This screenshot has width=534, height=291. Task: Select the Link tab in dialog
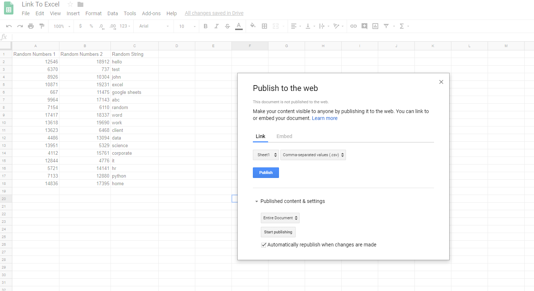point(260,136)
